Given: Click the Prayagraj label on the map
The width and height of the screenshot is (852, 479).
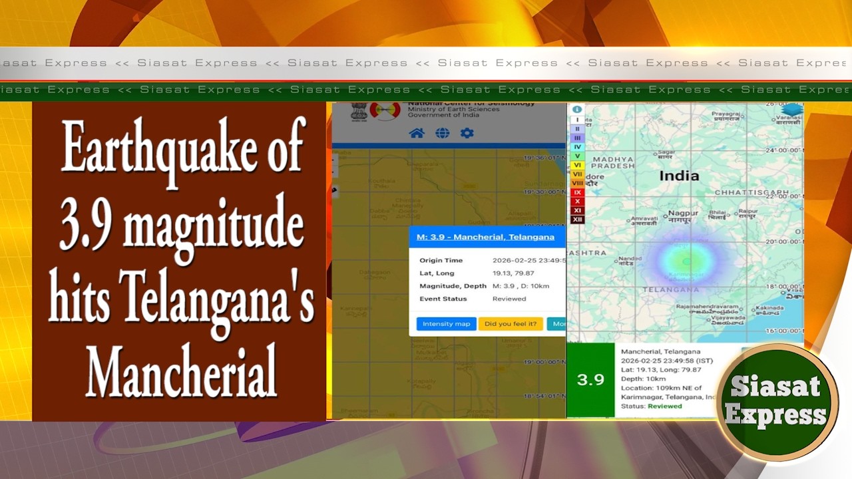Looking at the screenshot, I should [x=725, y=114].
